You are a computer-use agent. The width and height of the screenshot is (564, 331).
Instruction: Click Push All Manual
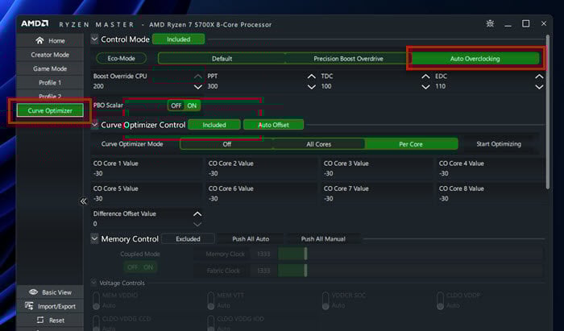(x=323, y=238)
